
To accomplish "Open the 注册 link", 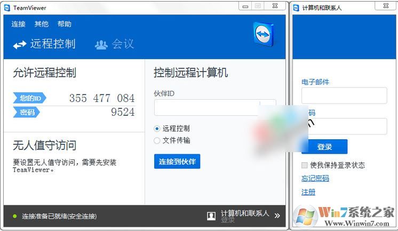I will point(308,192).
